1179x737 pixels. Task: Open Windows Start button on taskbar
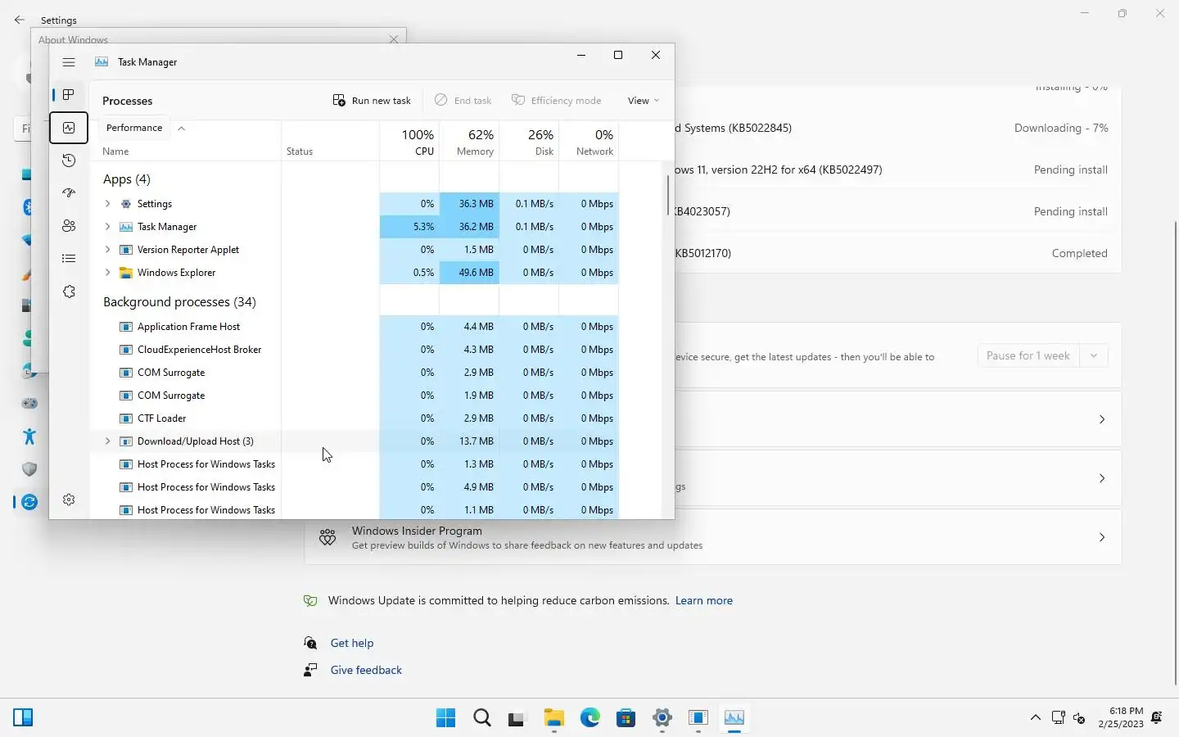[446, 718]
